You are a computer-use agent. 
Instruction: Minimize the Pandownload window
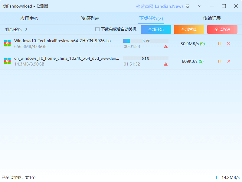pyautogui.click(x=212, y=6)
